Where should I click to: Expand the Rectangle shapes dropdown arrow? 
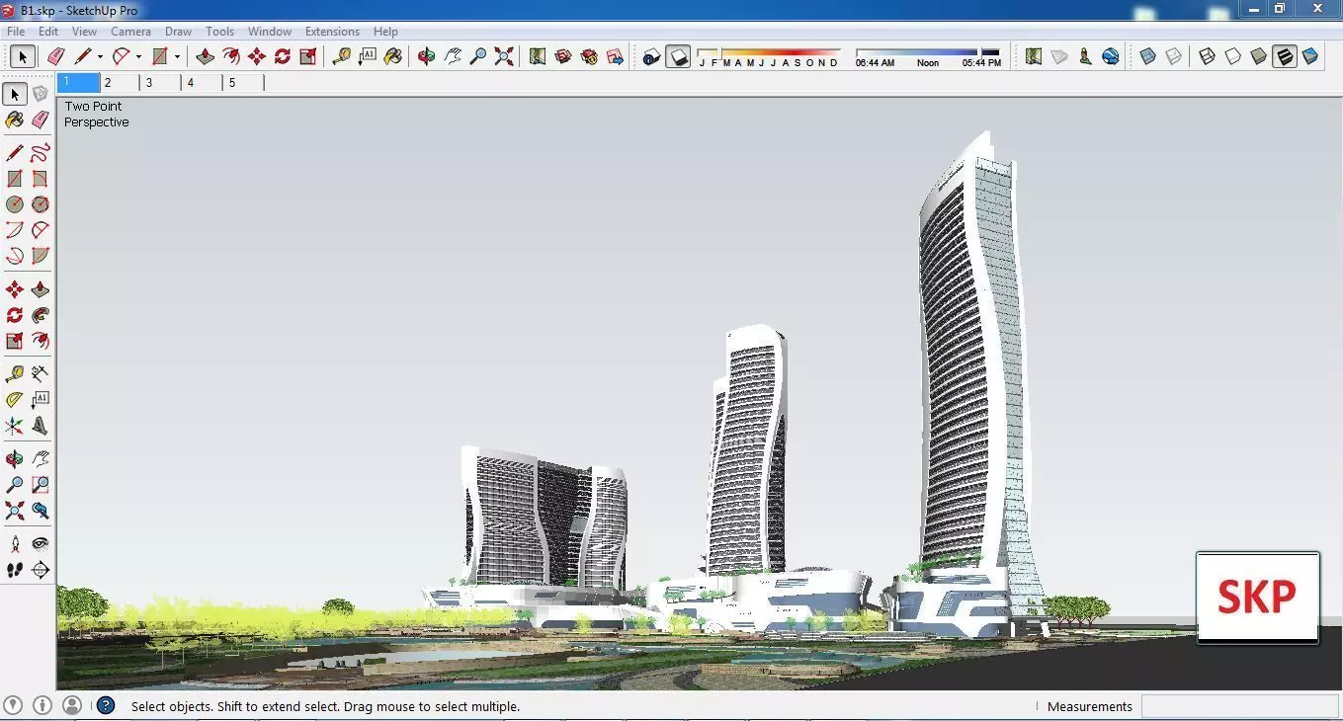coord(177,57)
